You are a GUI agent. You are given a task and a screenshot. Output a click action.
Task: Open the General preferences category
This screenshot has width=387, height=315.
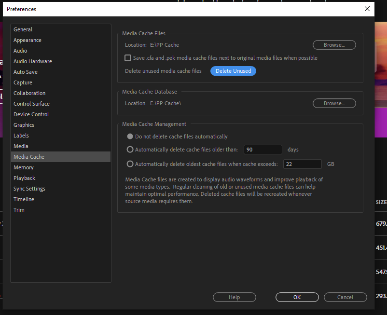23,29
